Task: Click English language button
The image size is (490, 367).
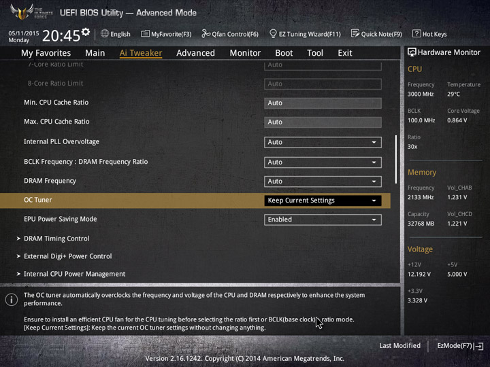Action: pyautogui.click(x=116, y=34)
